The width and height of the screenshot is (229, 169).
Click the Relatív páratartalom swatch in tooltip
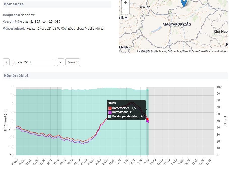click(110, 117)
